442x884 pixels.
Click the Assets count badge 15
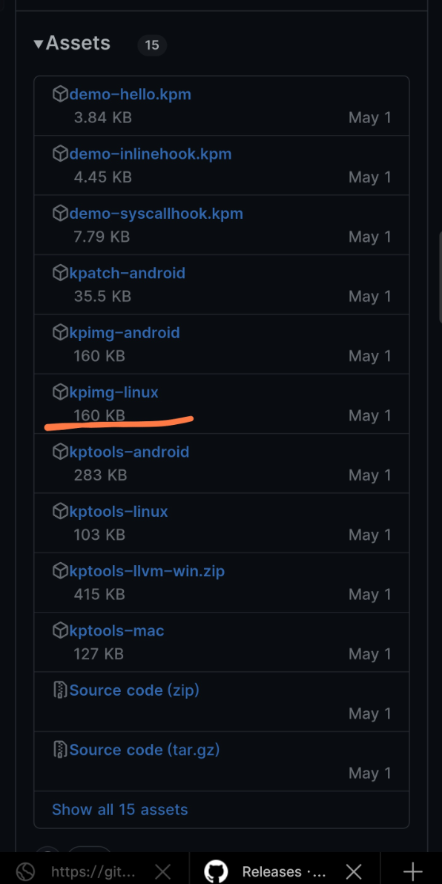point(151,45)
